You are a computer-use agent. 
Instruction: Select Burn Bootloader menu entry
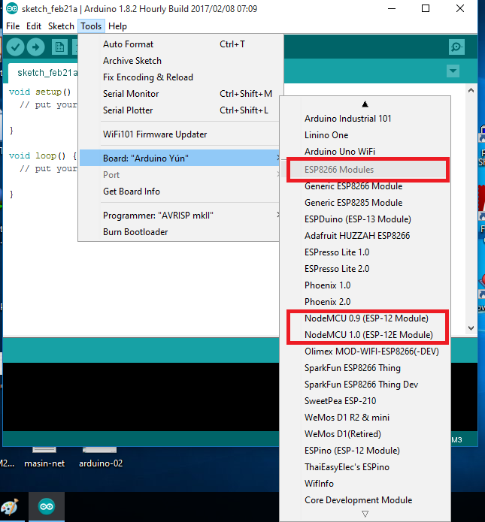(x=179, y=231)
